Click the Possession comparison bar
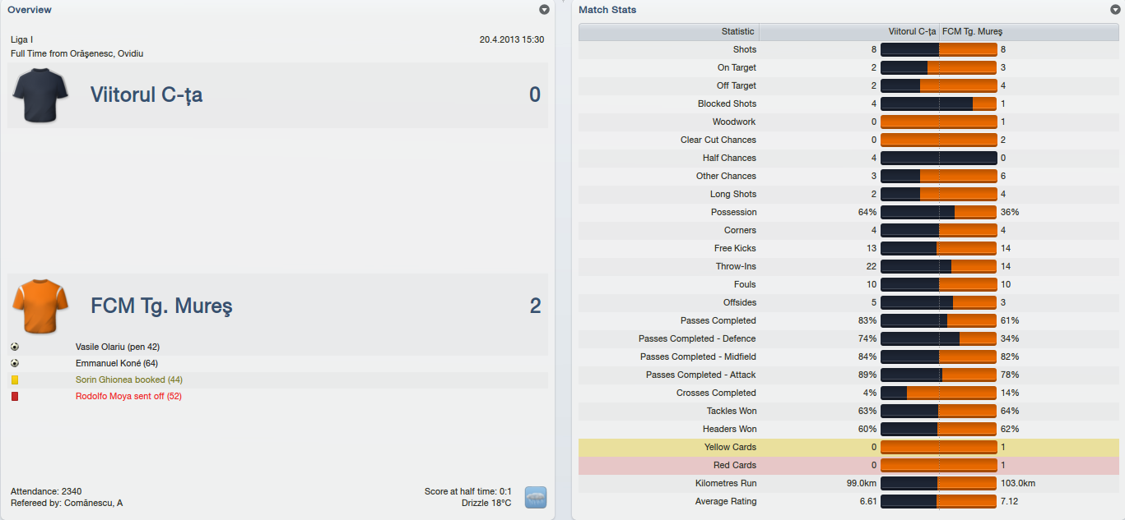The image size is (1125, 520). [x=938, y=212]
